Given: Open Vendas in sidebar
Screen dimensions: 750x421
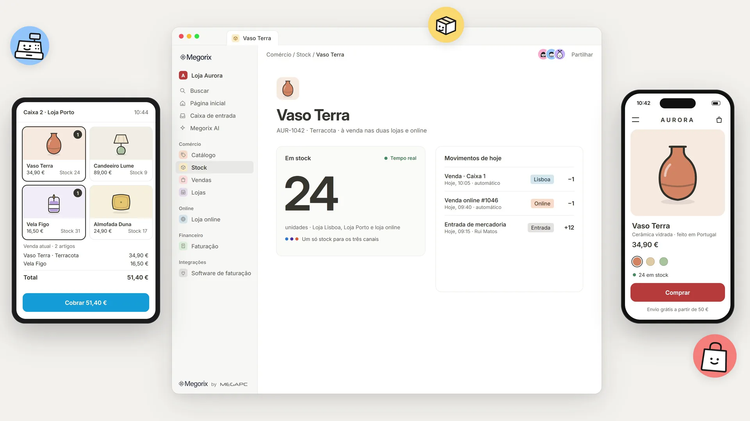Looking at the screenshot, I should point(214,180).
